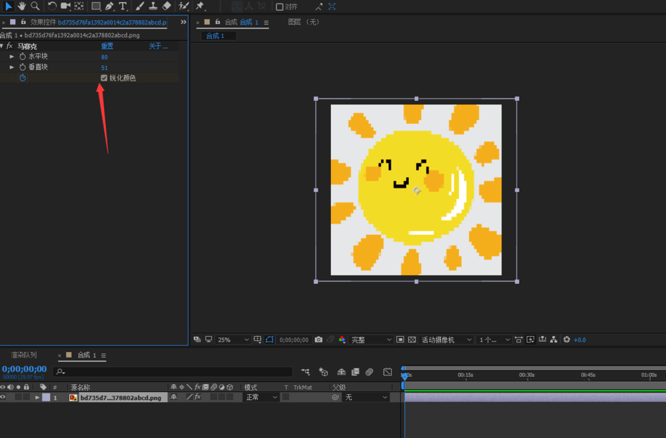Viewport: 666px width, 438px height.
Task: Click the 关于 link for the effect
Action: click(158, 46)
